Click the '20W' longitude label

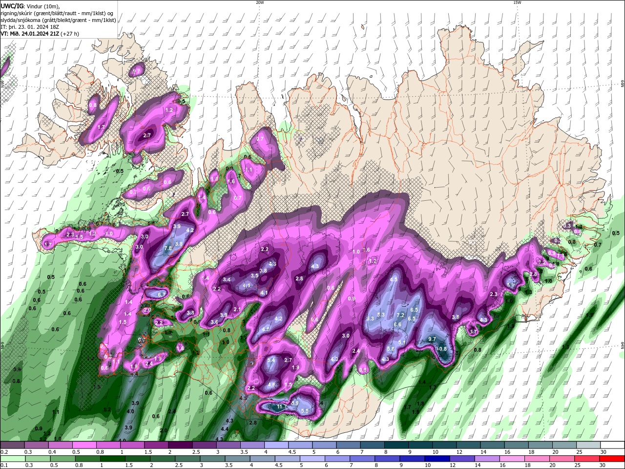(259, 2)
